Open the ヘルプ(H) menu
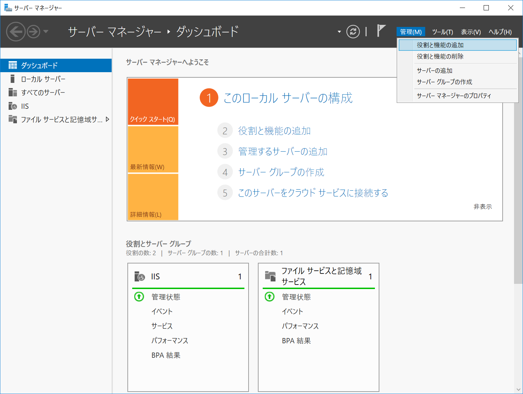Viewport: 523px width, 394px height. (500, 32)
